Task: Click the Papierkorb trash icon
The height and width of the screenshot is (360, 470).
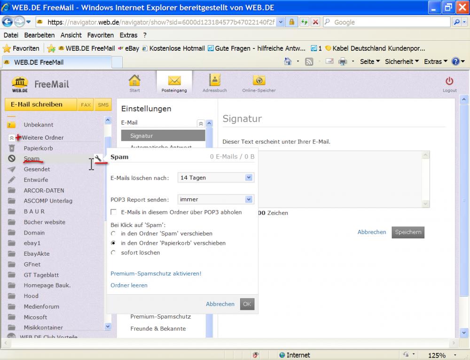Action: tap(12, 148)
